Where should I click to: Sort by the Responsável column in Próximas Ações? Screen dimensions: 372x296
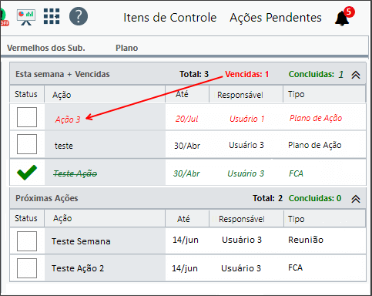(x=242, y=219)
